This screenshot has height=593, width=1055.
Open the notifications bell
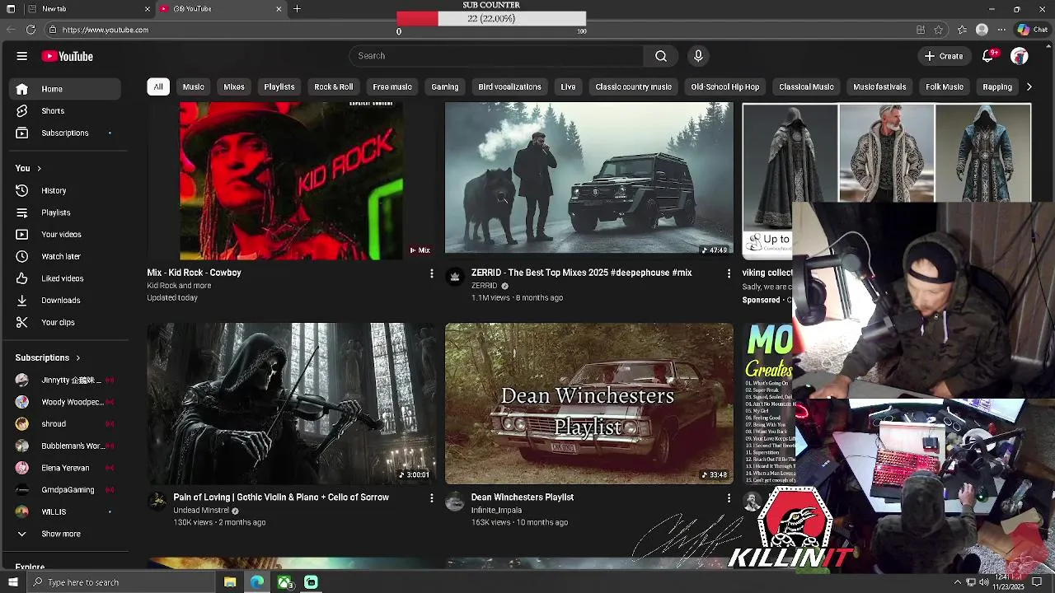(987, 56)
